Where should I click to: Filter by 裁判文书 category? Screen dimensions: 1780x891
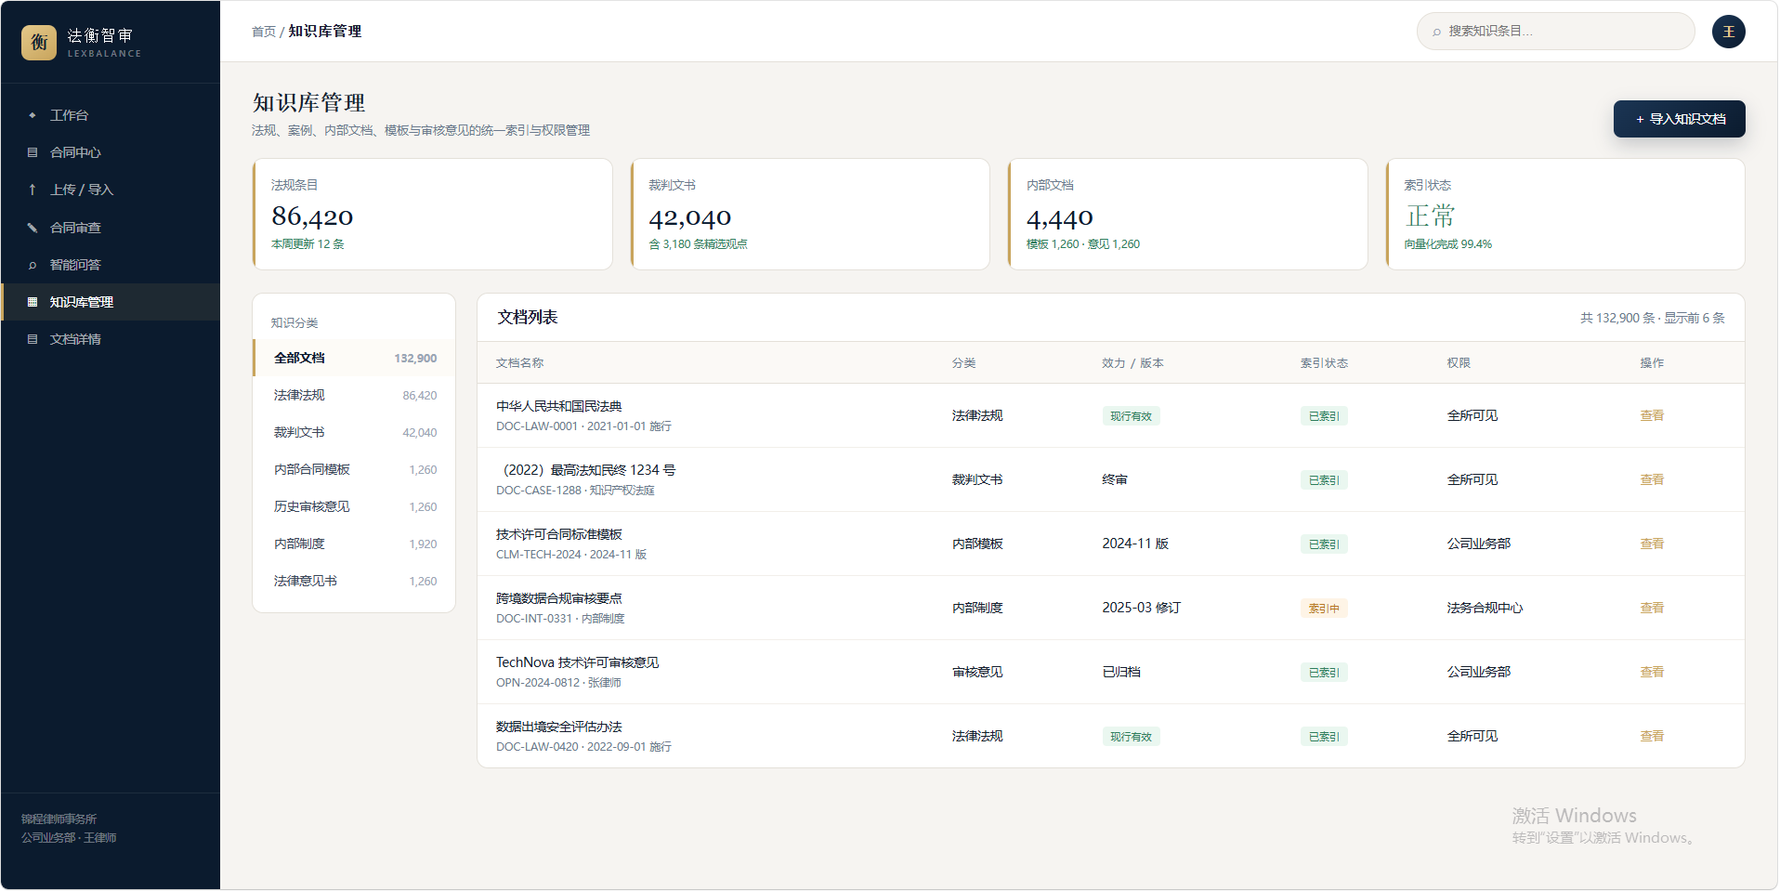tap(354, 432)
